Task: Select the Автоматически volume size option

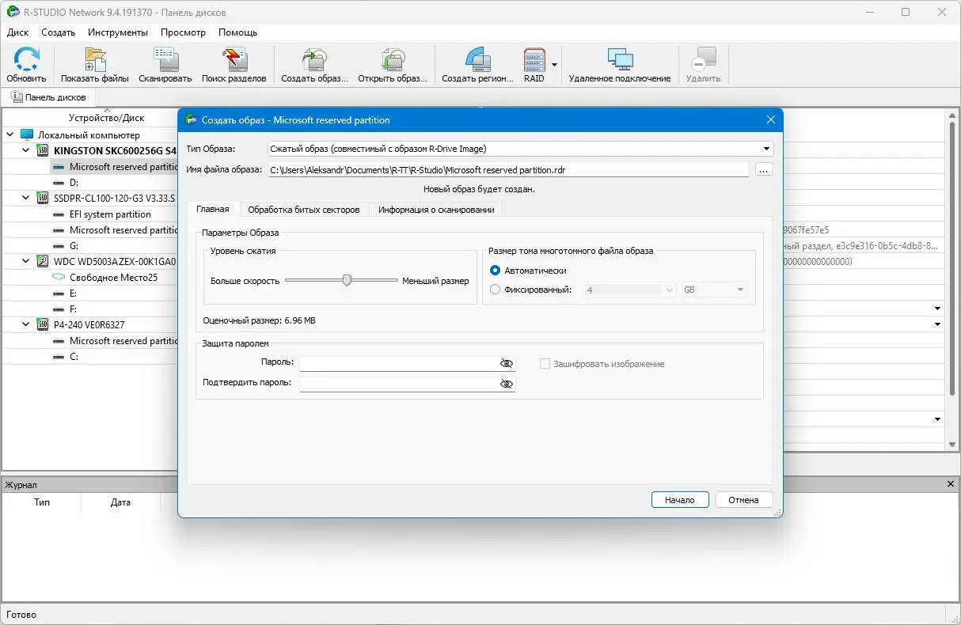Action: coord(496,271)
